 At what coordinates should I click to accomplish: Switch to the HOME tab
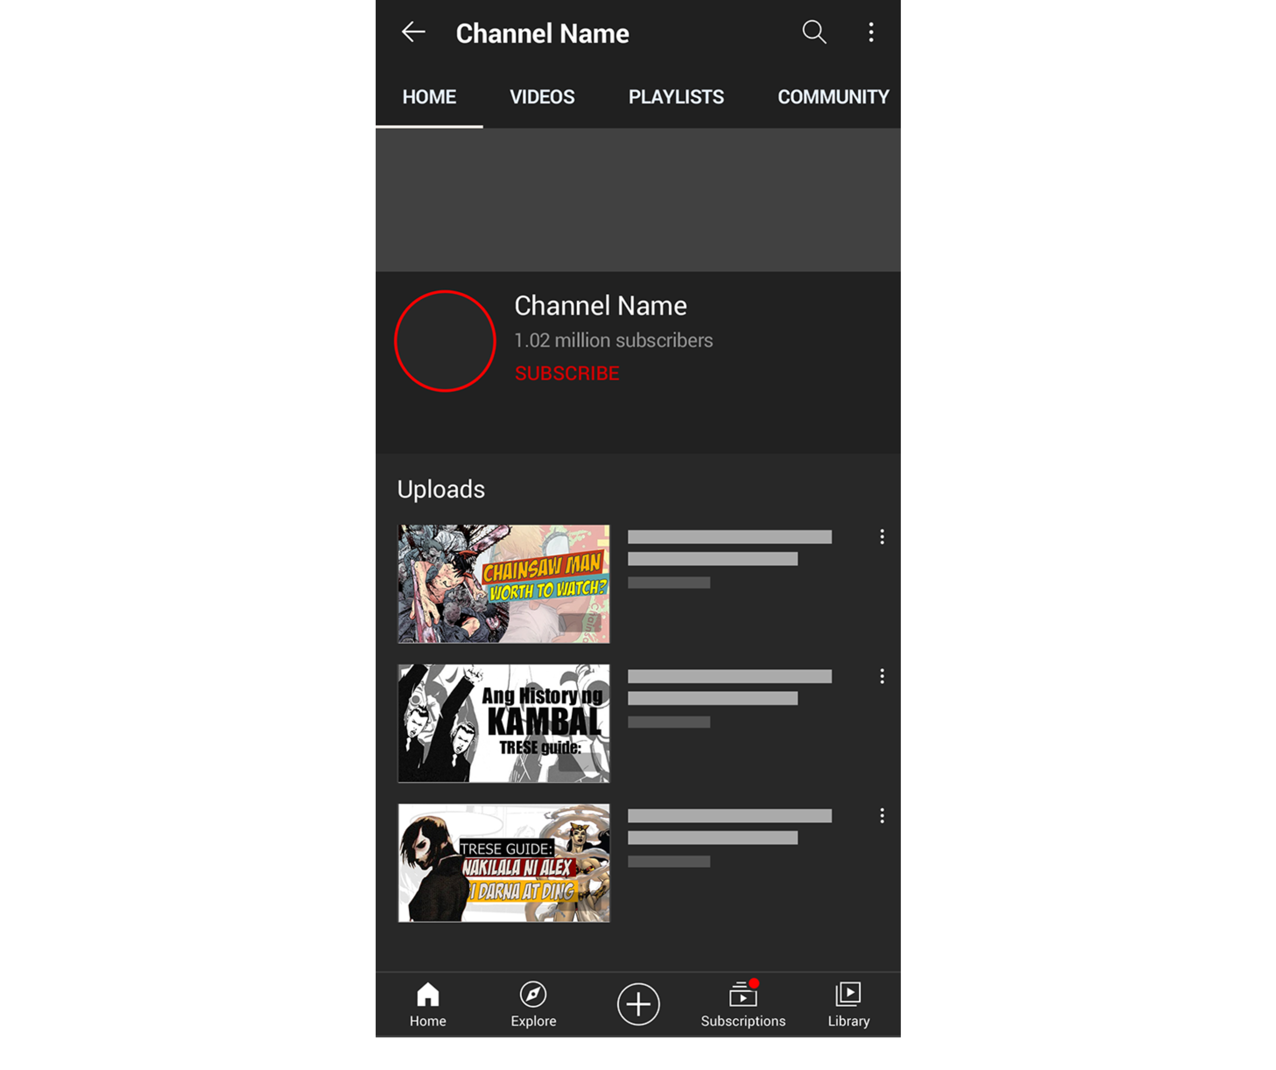[x=429, y=97]
